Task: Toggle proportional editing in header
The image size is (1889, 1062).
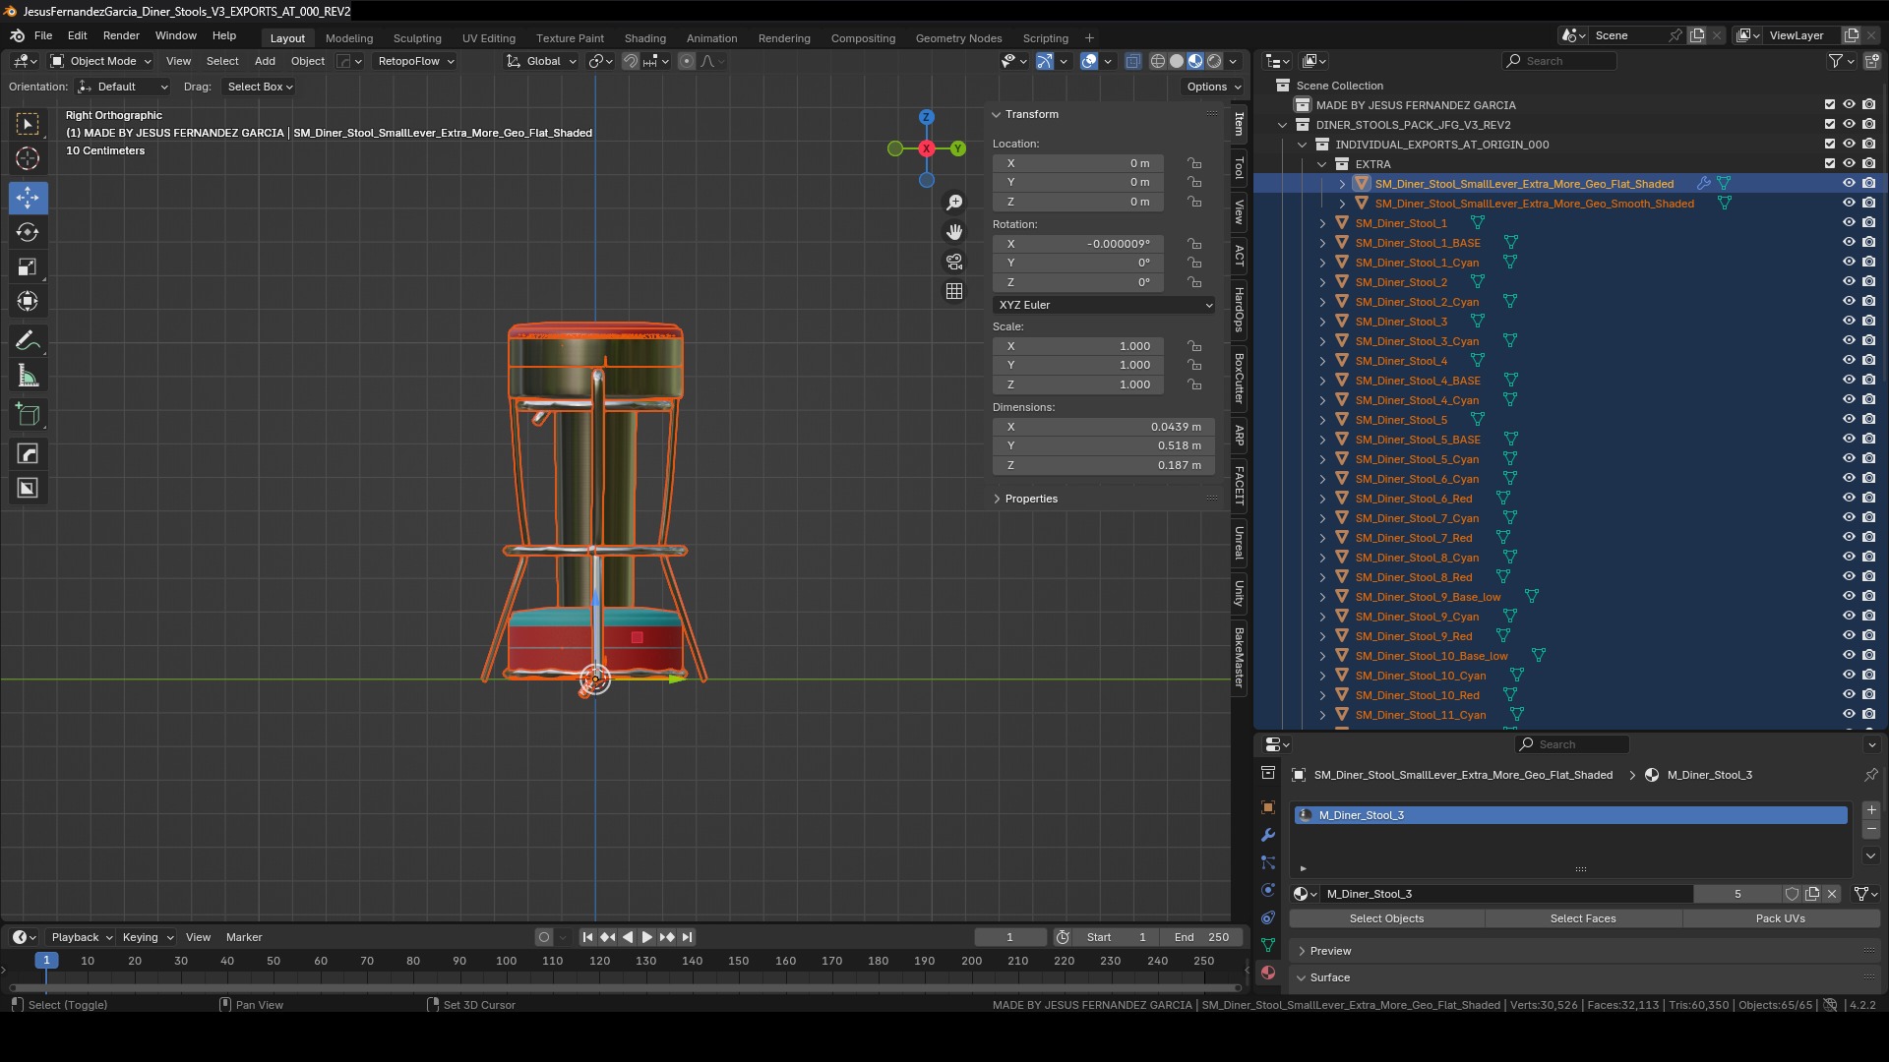Action: click(687, 61)
